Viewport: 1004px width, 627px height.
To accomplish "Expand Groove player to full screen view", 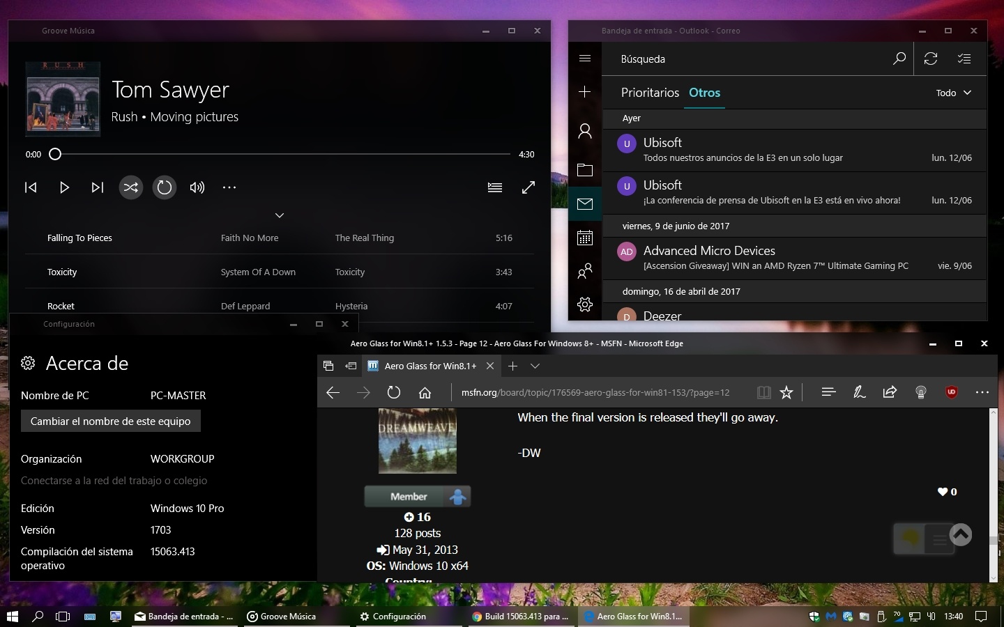I will (x=528, y=187).
